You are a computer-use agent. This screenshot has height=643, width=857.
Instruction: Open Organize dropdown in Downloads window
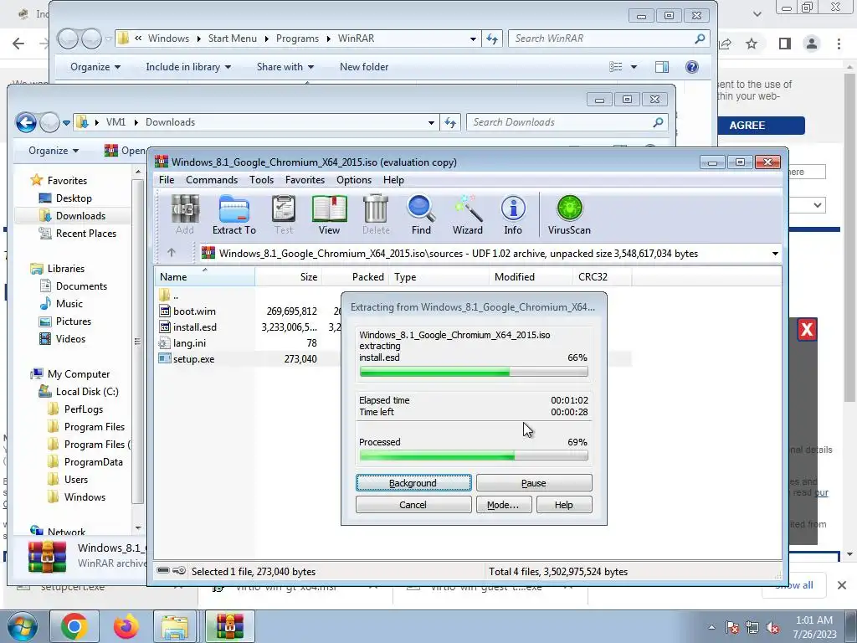click(x=54, y=151)
